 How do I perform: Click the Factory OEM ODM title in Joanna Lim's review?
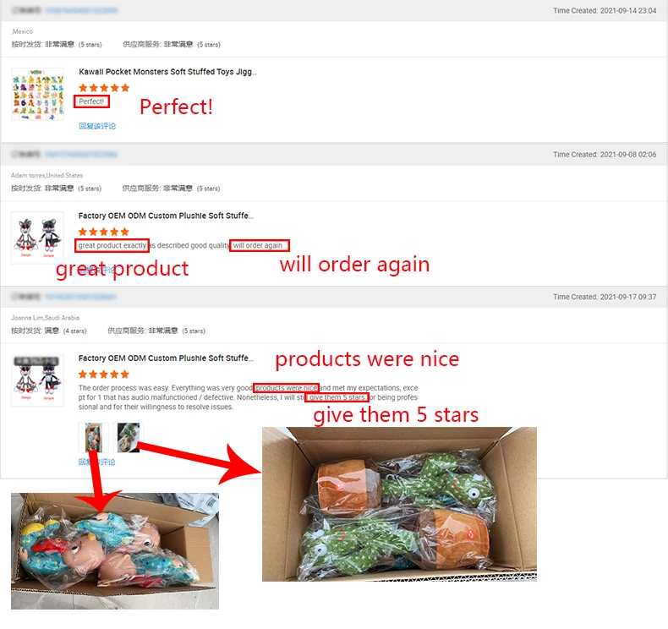(166, 358)
